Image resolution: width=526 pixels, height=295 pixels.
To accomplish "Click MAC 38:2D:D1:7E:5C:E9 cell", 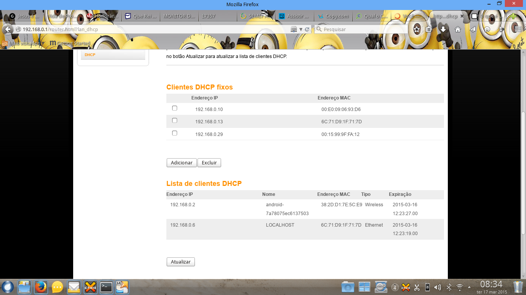I will pyautogui.click(x=342, y=205).
